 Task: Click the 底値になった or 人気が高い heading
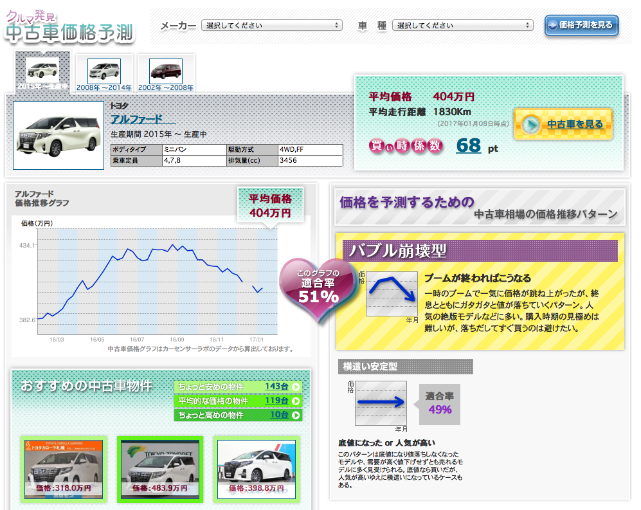coord(386,442)
